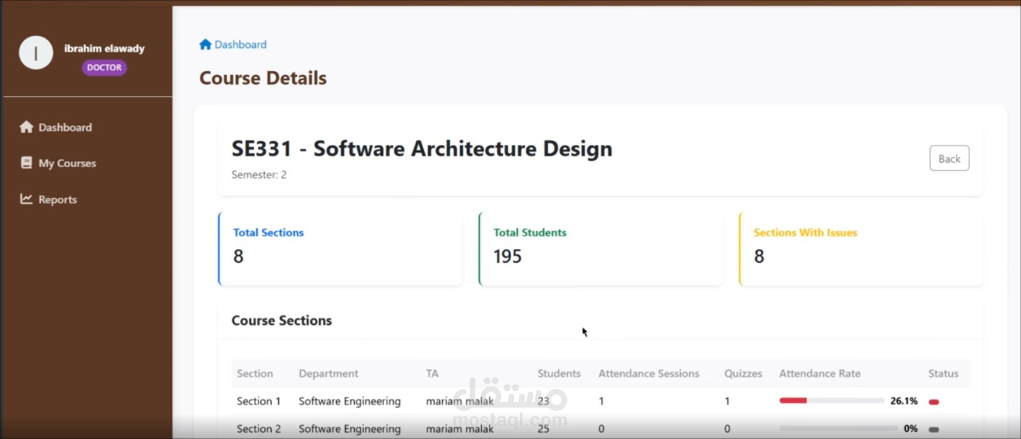This screenshot has width=1021, height=439.
Task: Click the Department column header
Action: pyautogui.click(x=328, y=373)
